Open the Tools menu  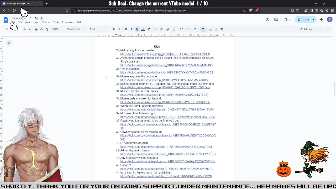click(56, 22)
